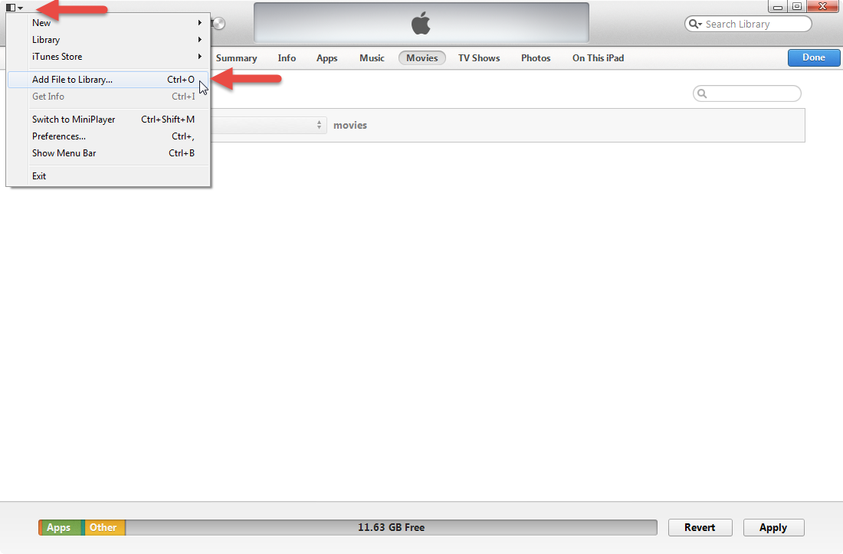The width and height of the screenshot is (843, 554).
Task: Click the magnifier icon in Search Library
Action: coord(694,25)
